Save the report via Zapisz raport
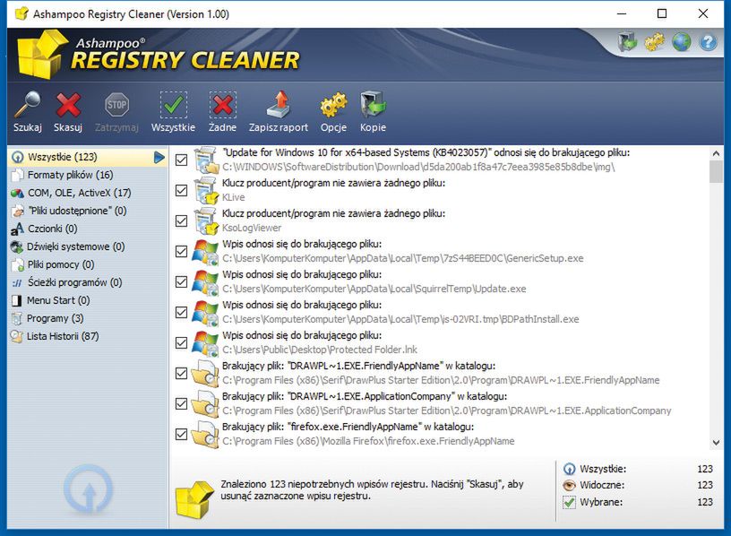731x536 pixels. (x=279, y=112)
